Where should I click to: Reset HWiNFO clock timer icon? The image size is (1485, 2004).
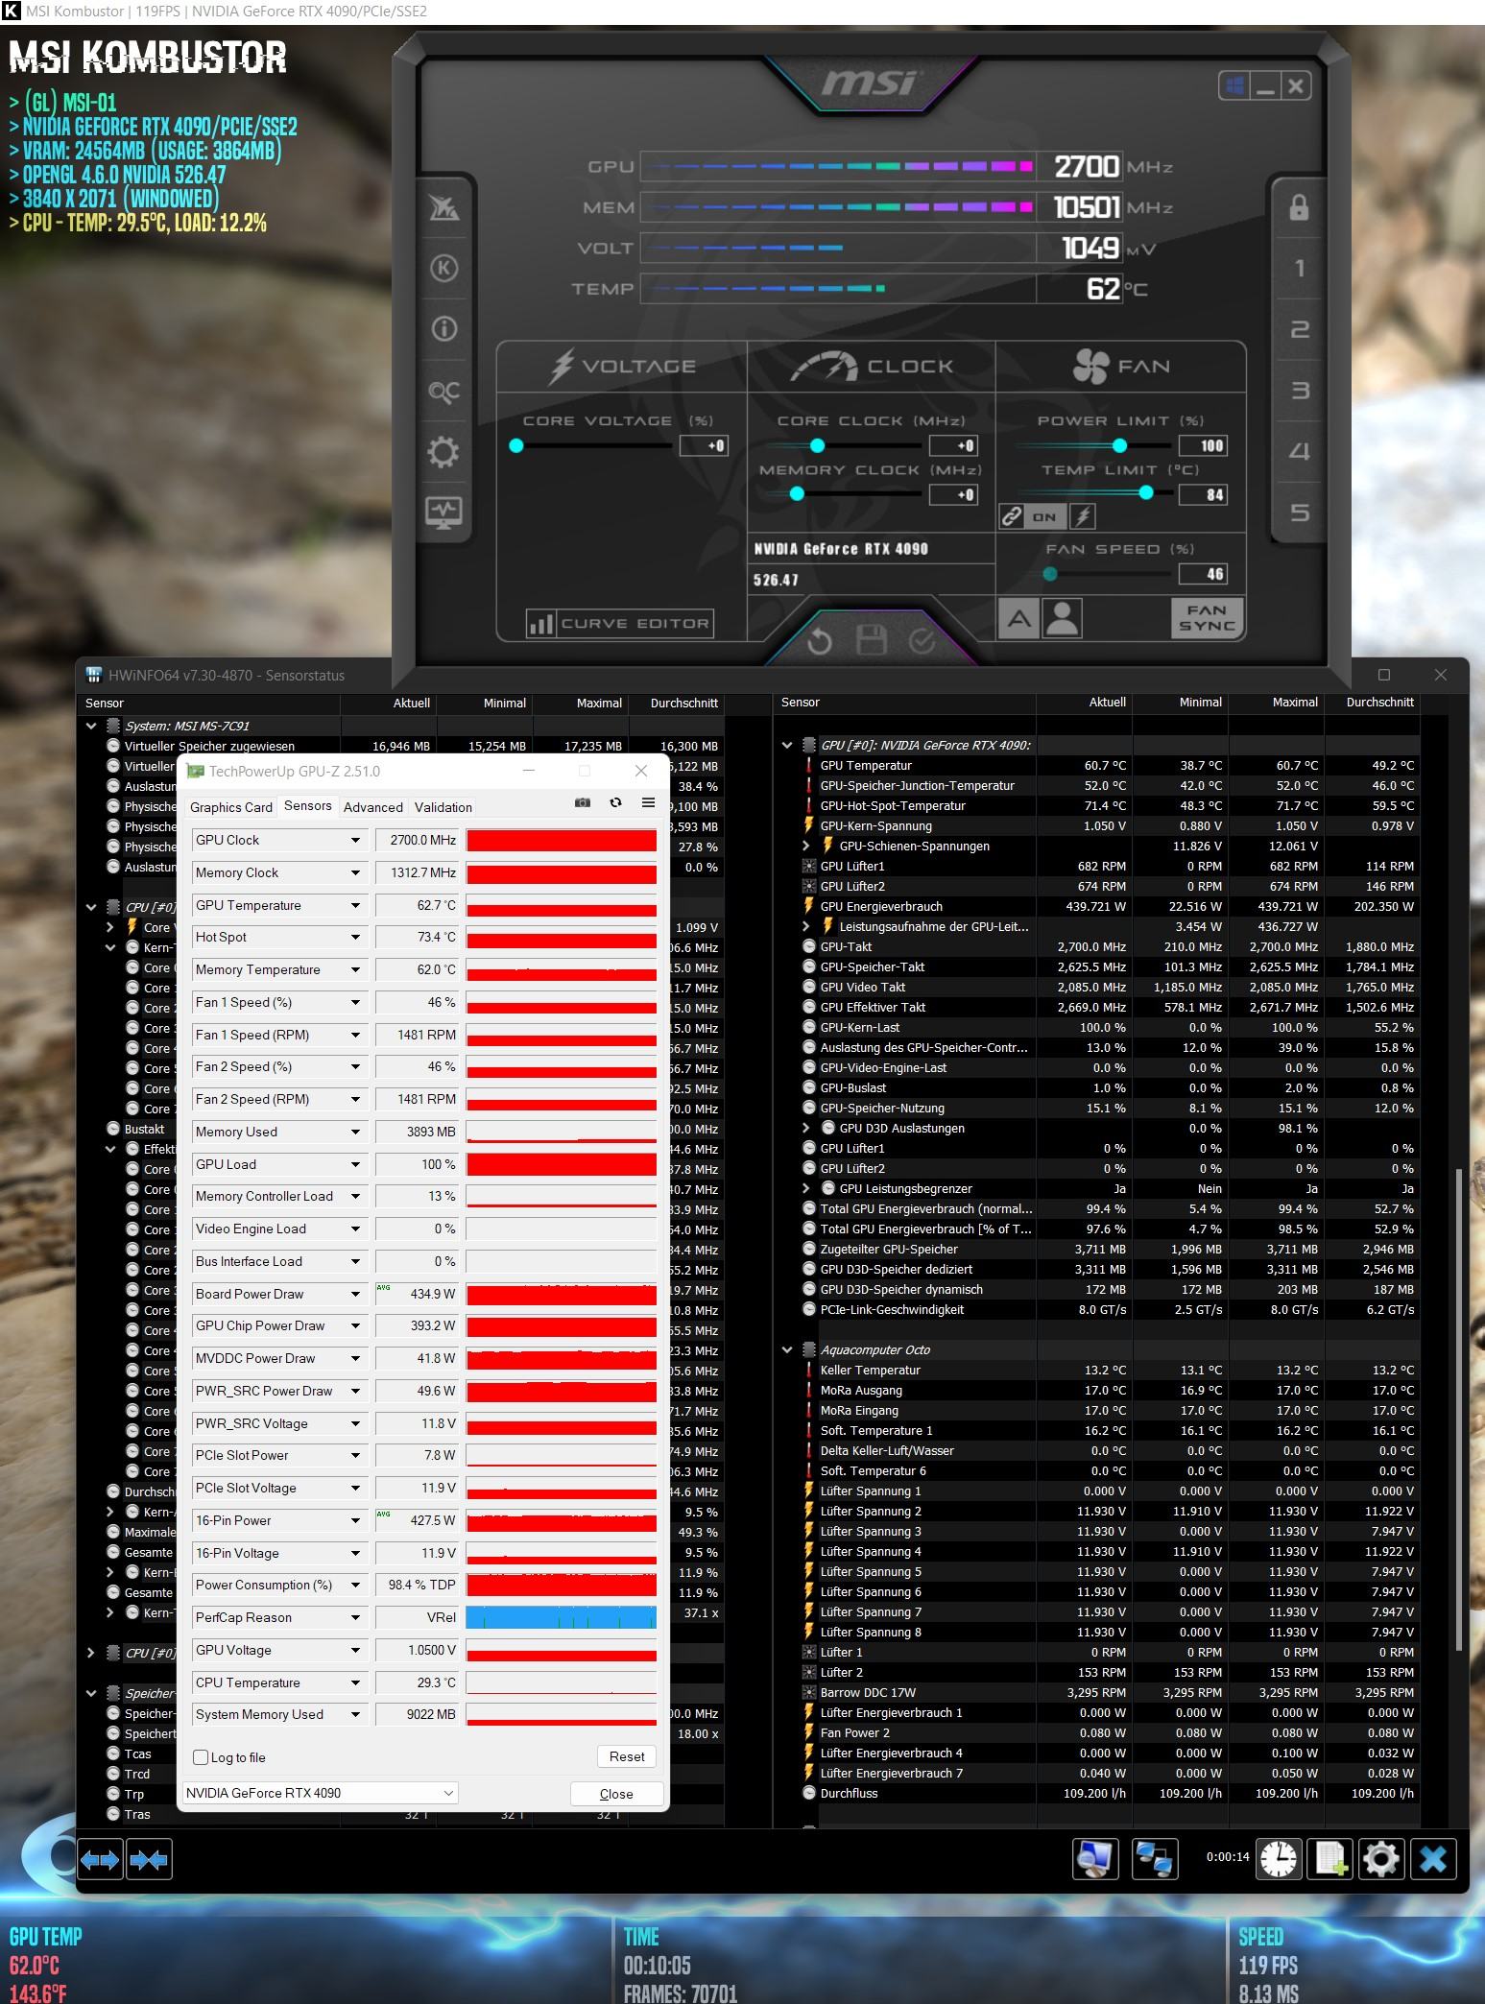(x=1278, y=1859)
